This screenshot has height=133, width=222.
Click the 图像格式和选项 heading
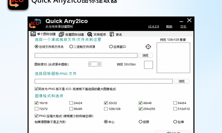49,96
